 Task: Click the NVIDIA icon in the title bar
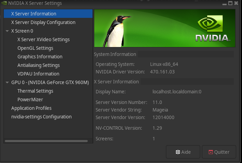4,3
